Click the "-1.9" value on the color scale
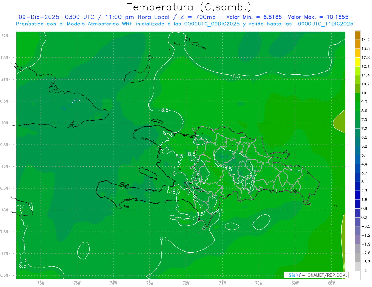Viewport: 372px width, 287px height. 366,244
